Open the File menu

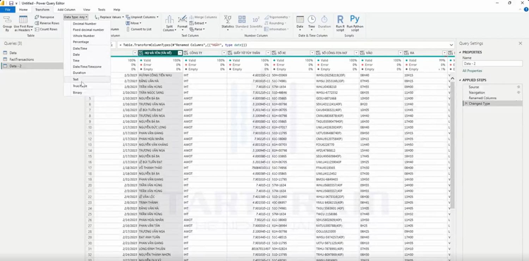click(x=8, y=10)
